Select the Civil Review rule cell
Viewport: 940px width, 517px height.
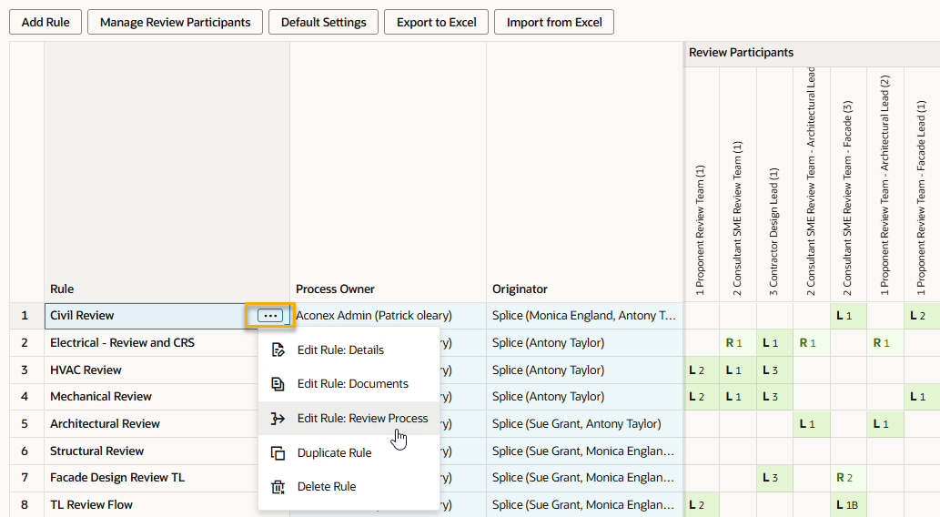(x=136, y=316)
